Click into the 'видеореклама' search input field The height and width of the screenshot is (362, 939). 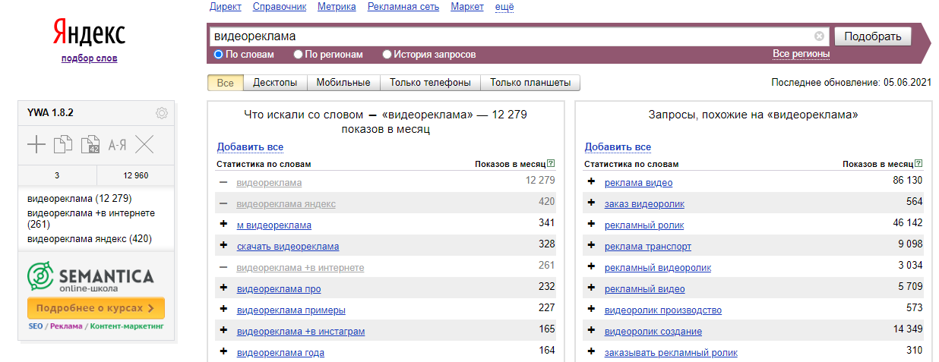pos(509,36)
